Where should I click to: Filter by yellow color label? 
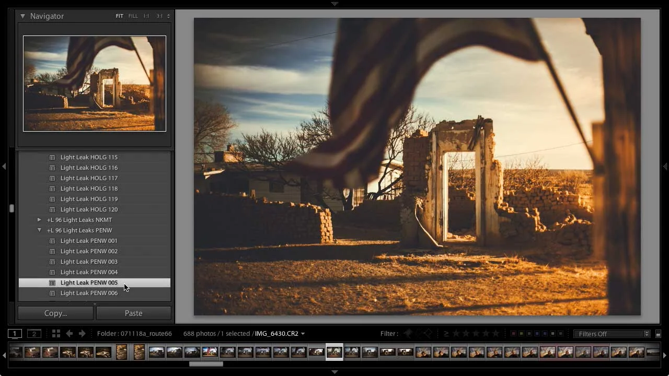pos(521,334)
